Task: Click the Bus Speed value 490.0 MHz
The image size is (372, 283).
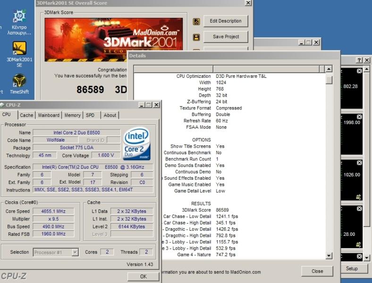Action: pos(53,226)
